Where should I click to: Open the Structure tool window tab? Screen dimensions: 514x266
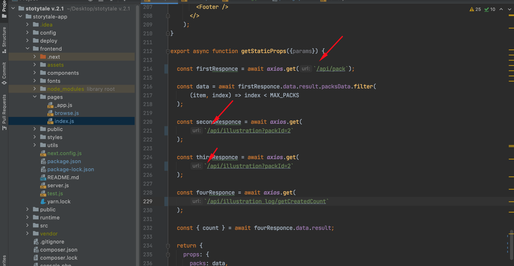tap(4, 40)
